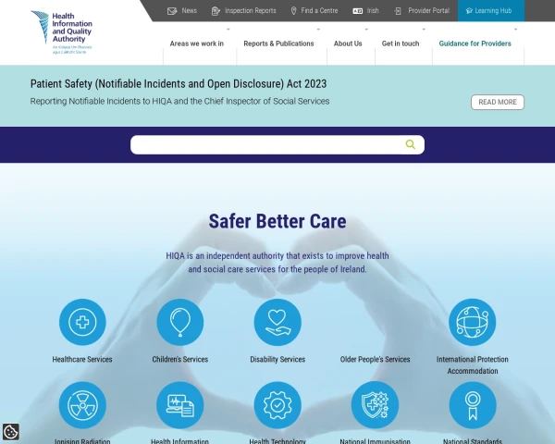Screen dimensions: 555x444
Task: Click the Irish language icon
Action: [357, 11]
